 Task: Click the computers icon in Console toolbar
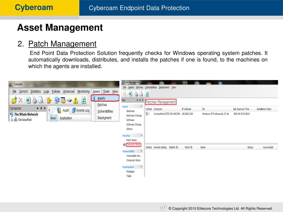click(x=57, y=100)
